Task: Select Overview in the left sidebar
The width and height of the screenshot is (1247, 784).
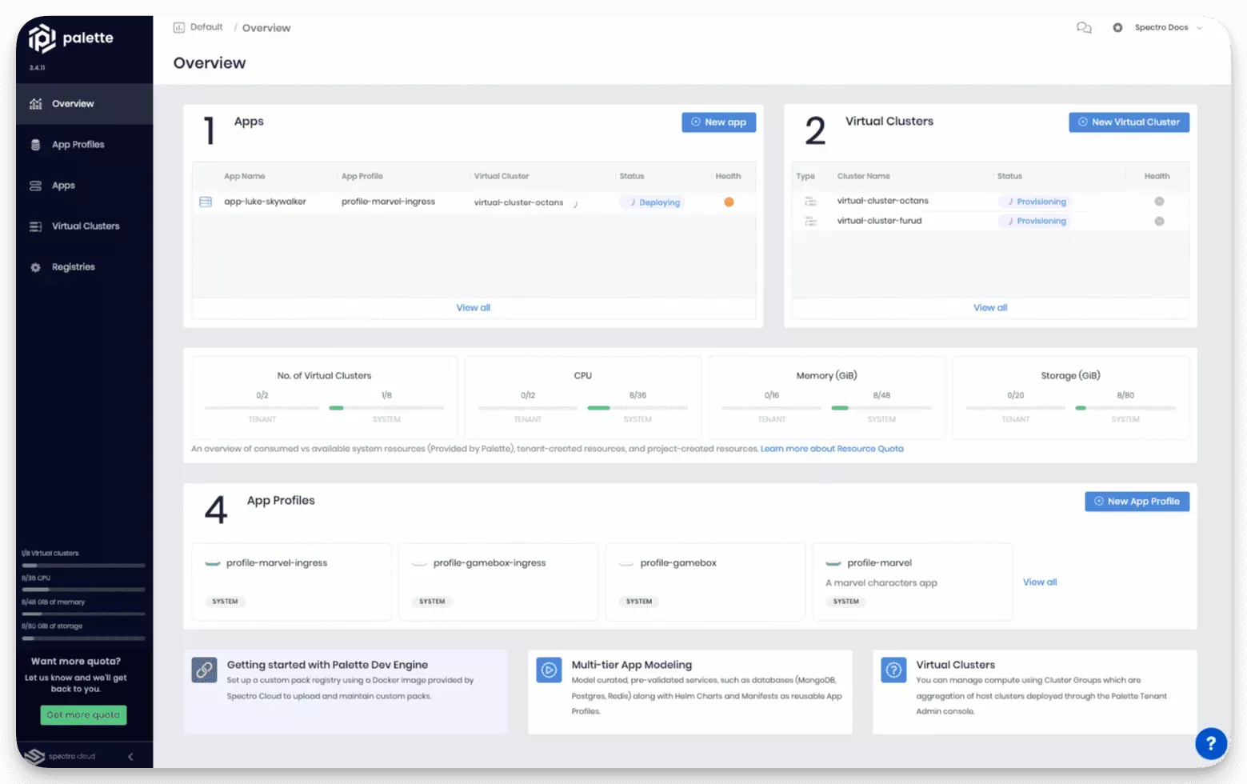Action: tap(73, 103)
